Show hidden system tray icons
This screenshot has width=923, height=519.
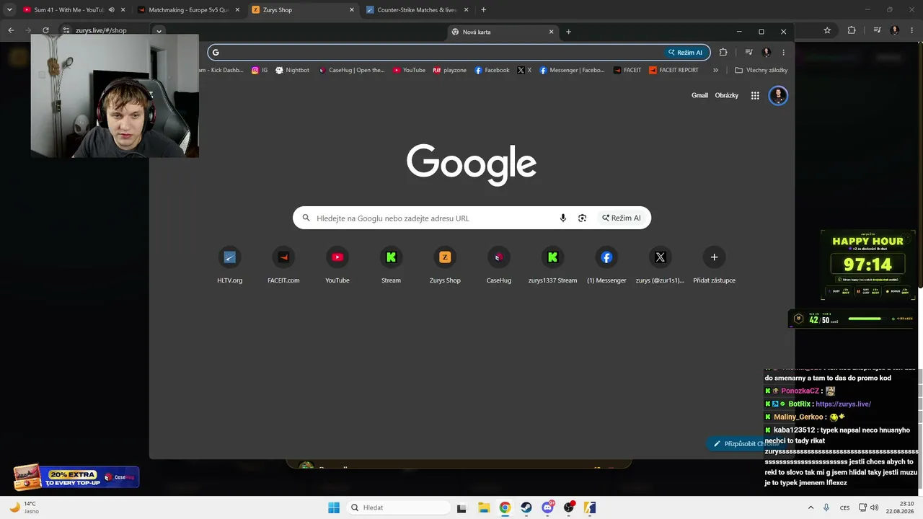click(x=811, y=507)
